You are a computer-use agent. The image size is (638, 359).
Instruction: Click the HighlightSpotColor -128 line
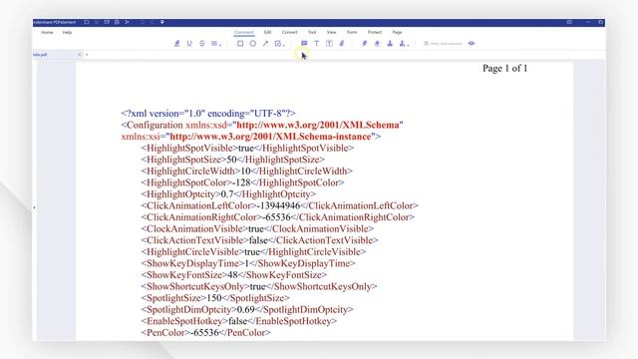pyautogui.click(x=242, y=182)
